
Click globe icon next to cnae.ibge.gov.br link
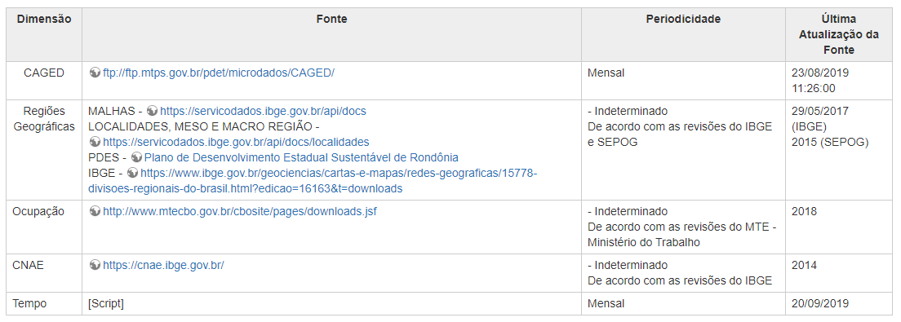pyautogui.click(x=95, y=265)
